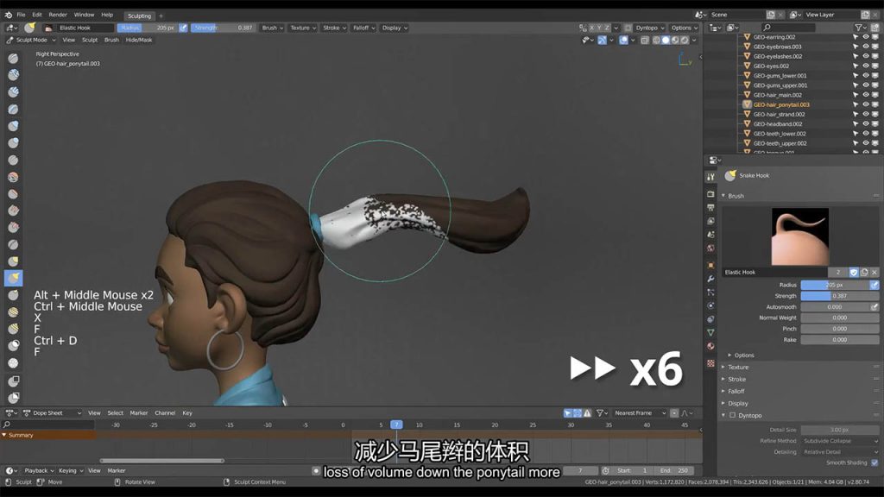884x497 pixels.
Task: Expand the Stroke panel in properties
Action: click(x=736, y=380)
